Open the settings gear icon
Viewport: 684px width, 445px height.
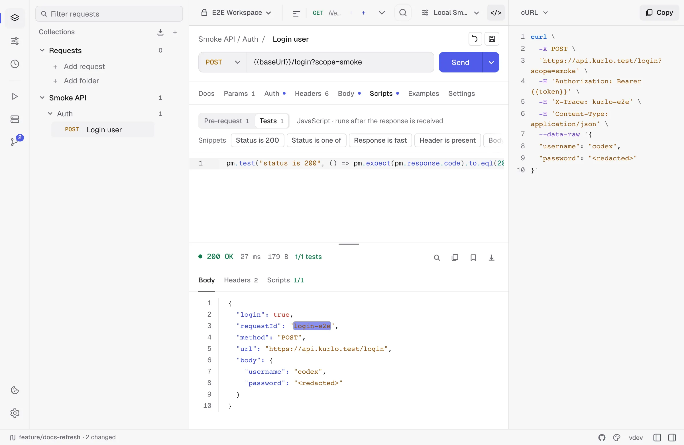[x=15, y=413]
